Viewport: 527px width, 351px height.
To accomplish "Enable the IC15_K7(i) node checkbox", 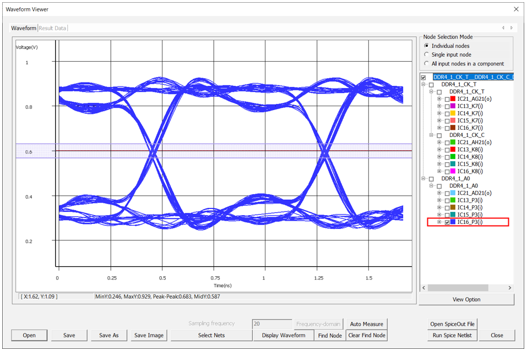I will 447,120.
